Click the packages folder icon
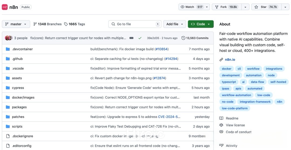Viewport: 291px width, 150px height. pyautogui.click(x=8, y=107)
